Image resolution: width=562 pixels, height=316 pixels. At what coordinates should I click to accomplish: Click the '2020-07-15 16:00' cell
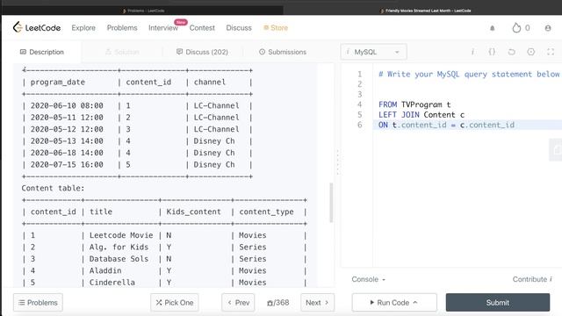point(67,165)
